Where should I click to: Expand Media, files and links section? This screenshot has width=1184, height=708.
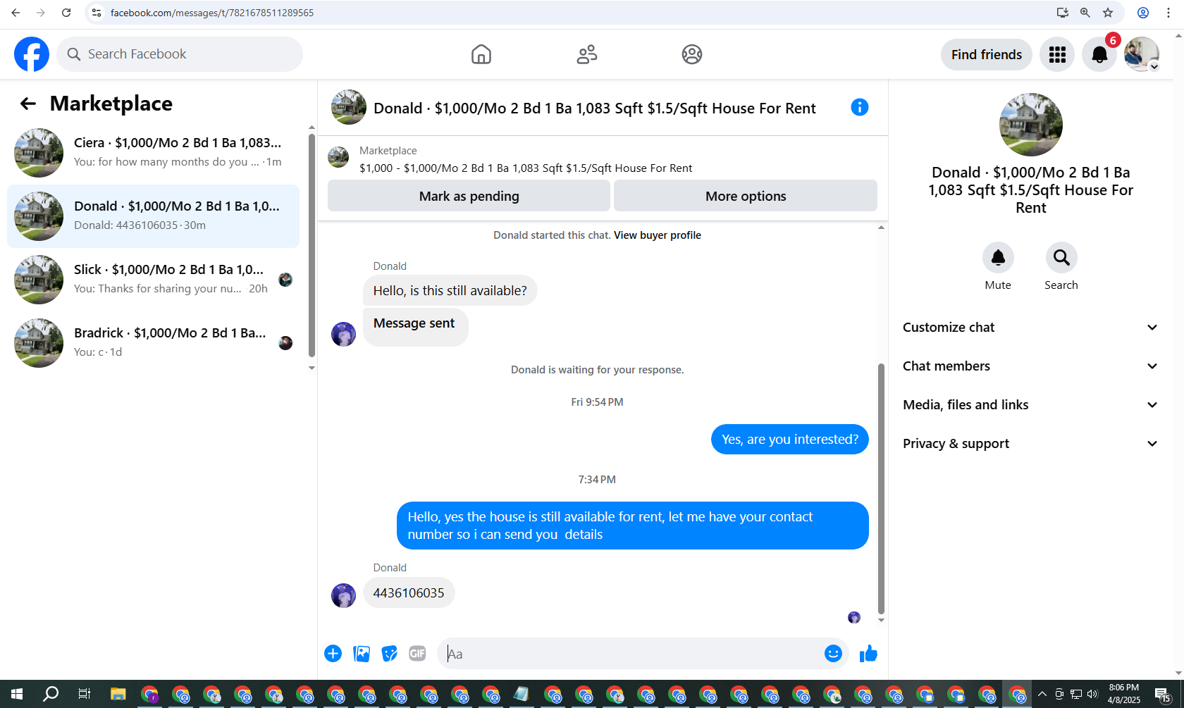(1030, 405)
